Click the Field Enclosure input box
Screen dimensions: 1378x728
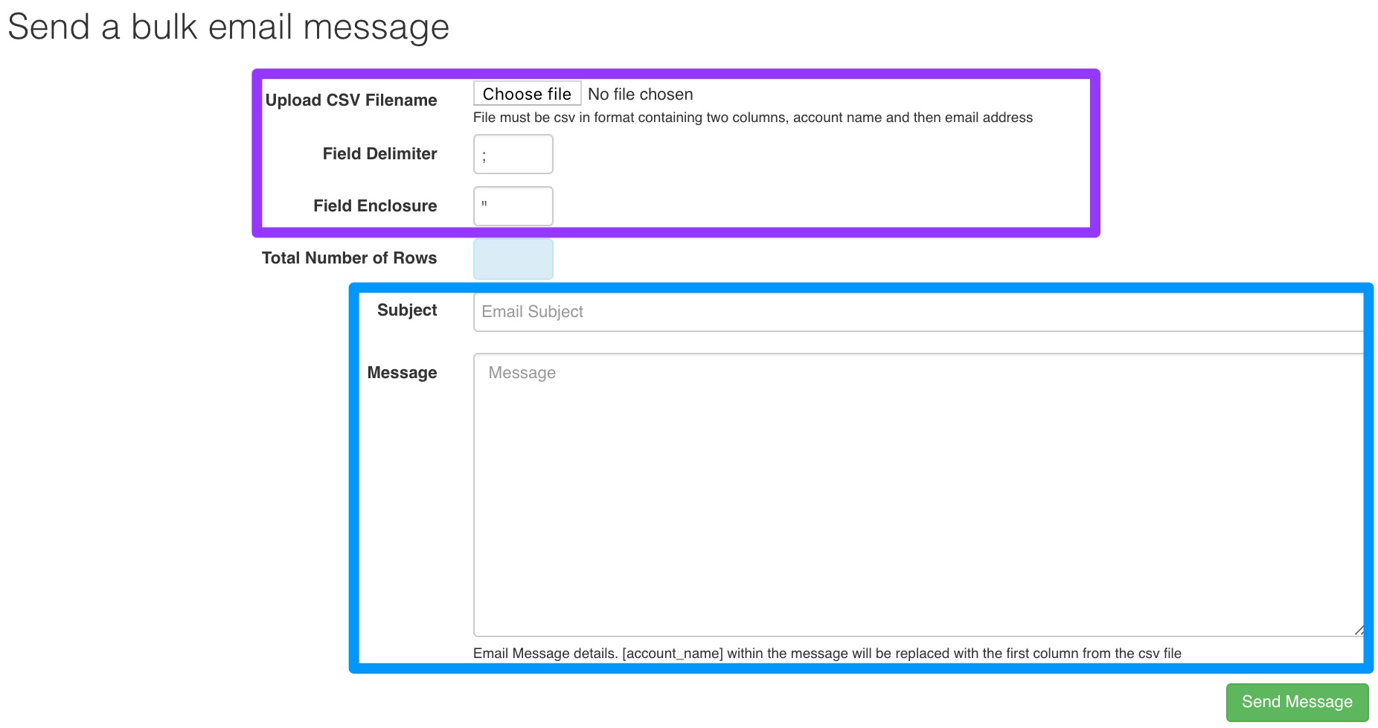click(513, 206)
